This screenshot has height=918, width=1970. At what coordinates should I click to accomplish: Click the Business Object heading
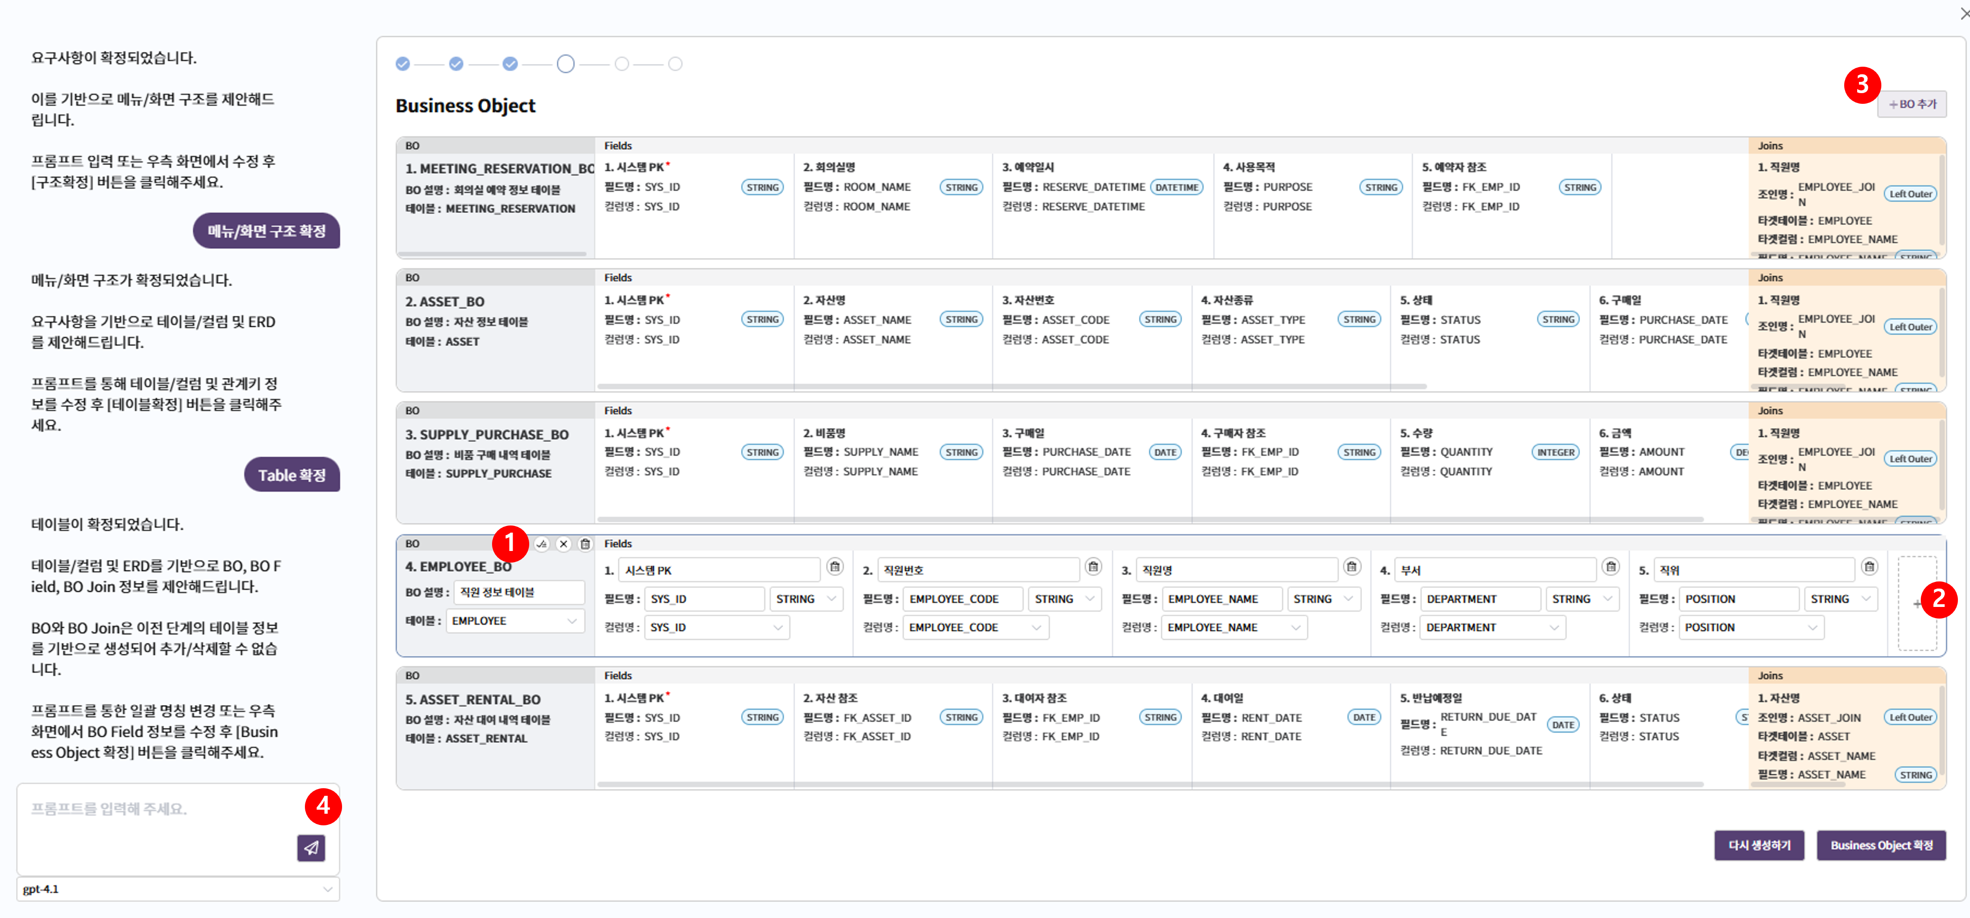coord(465,106)
